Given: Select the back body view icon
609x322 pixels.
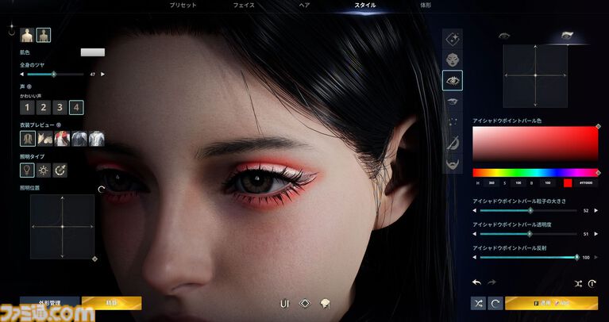Looking at the screenshot, I should pyautogui.click(x=44, y=36).
